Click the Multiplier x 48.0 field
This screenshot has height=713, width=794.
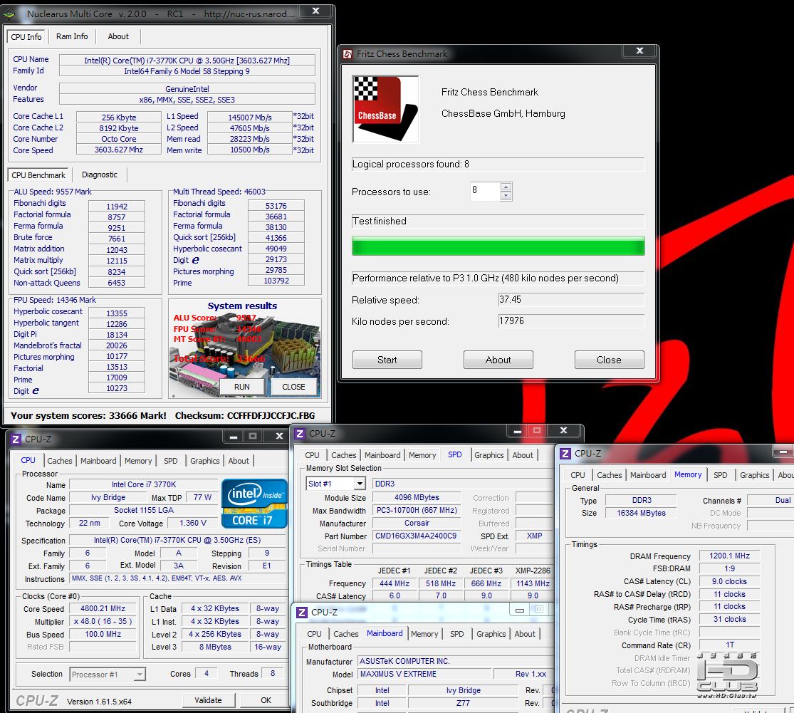[x=103, y=621]
